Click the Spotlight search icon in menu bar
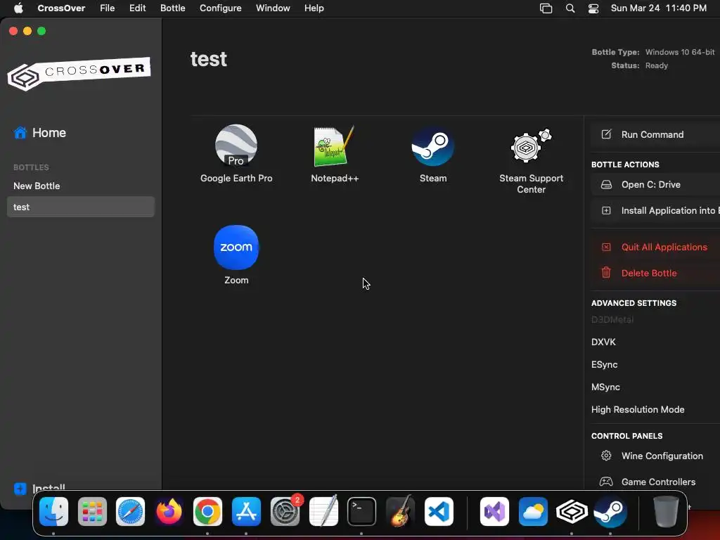This screenshot has width=720, height=540. 570,8
